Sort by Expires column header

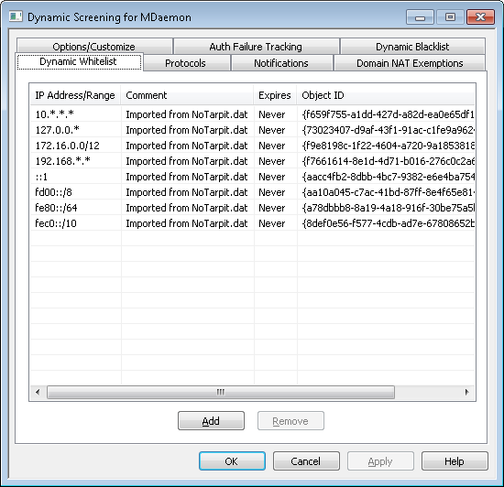pyautogui.click(x=275, y=95)
